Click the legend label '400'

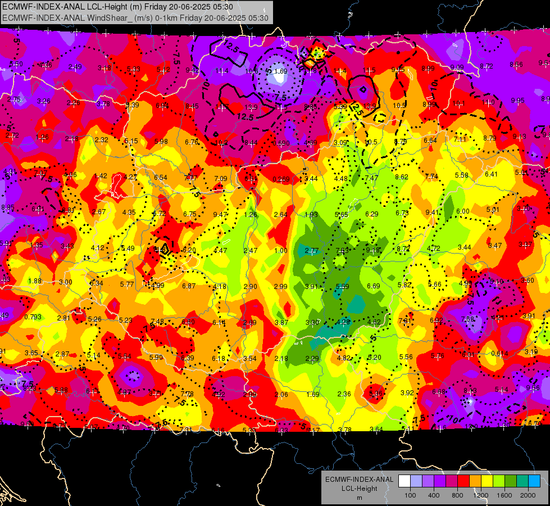pos(434,495)
